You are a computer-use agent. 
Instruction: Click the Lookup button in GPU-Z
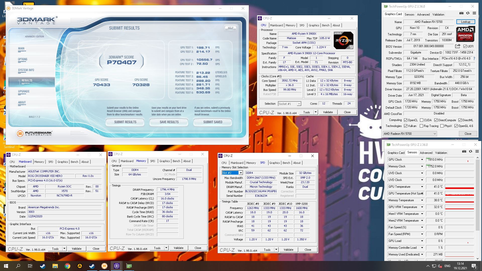466,22
